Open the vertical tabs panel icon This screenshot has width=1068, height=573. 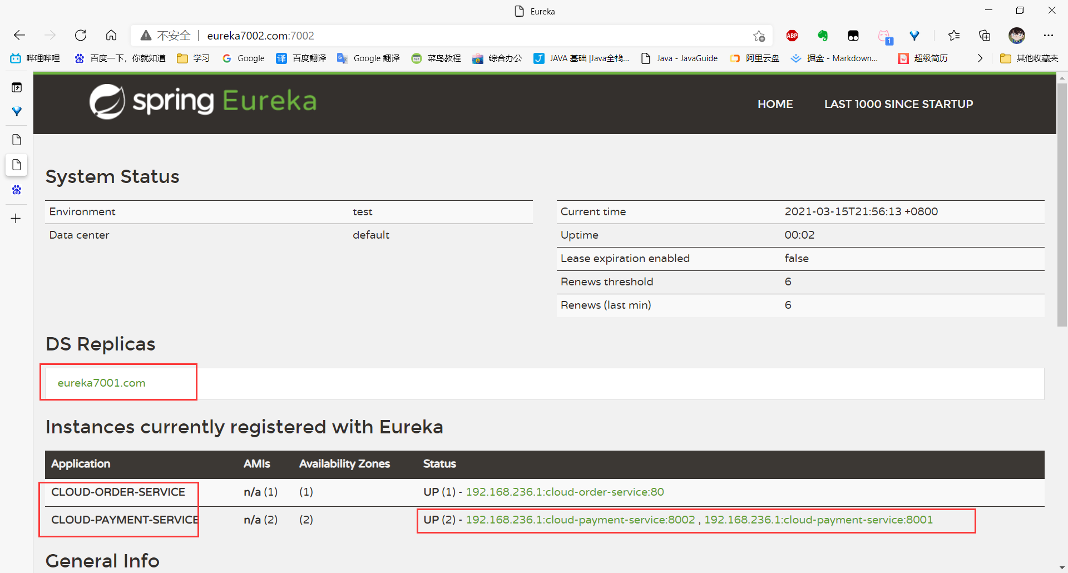(x=17, y=87)
